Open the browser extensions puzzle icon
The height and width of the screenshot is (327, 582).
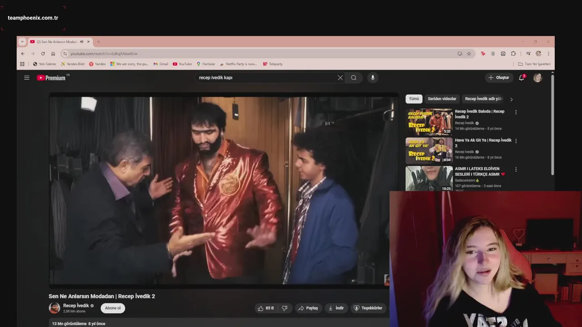(513, 54)
